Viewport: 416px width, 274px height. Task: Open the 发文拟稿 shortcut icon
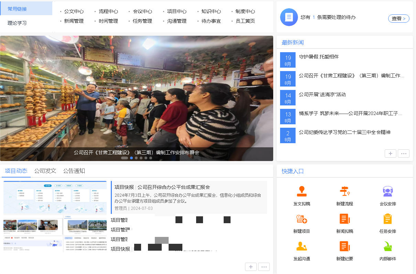coord(302,191)
